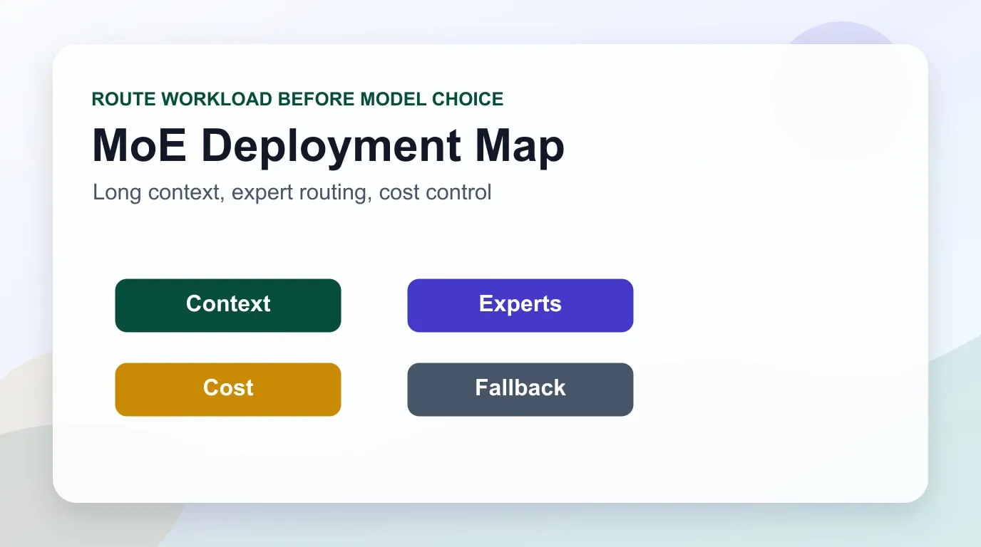Click subtitle "Long context, expert routing, cost control"
Image resolution: width=981 pixels, height=547 pixels.
[x=292, y=192]
